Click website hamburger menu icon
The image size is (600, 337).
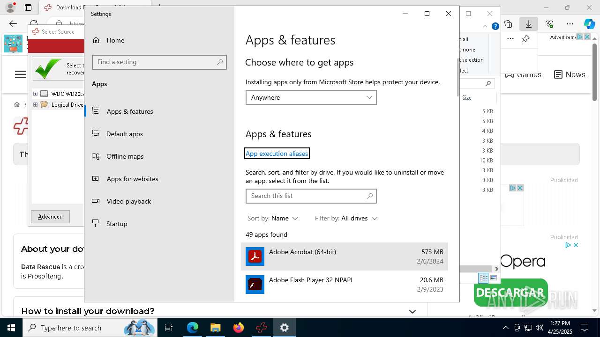21,74
